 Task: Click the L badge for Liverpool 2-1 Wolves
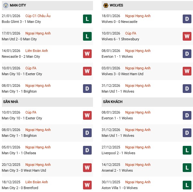tap(187, 150)
